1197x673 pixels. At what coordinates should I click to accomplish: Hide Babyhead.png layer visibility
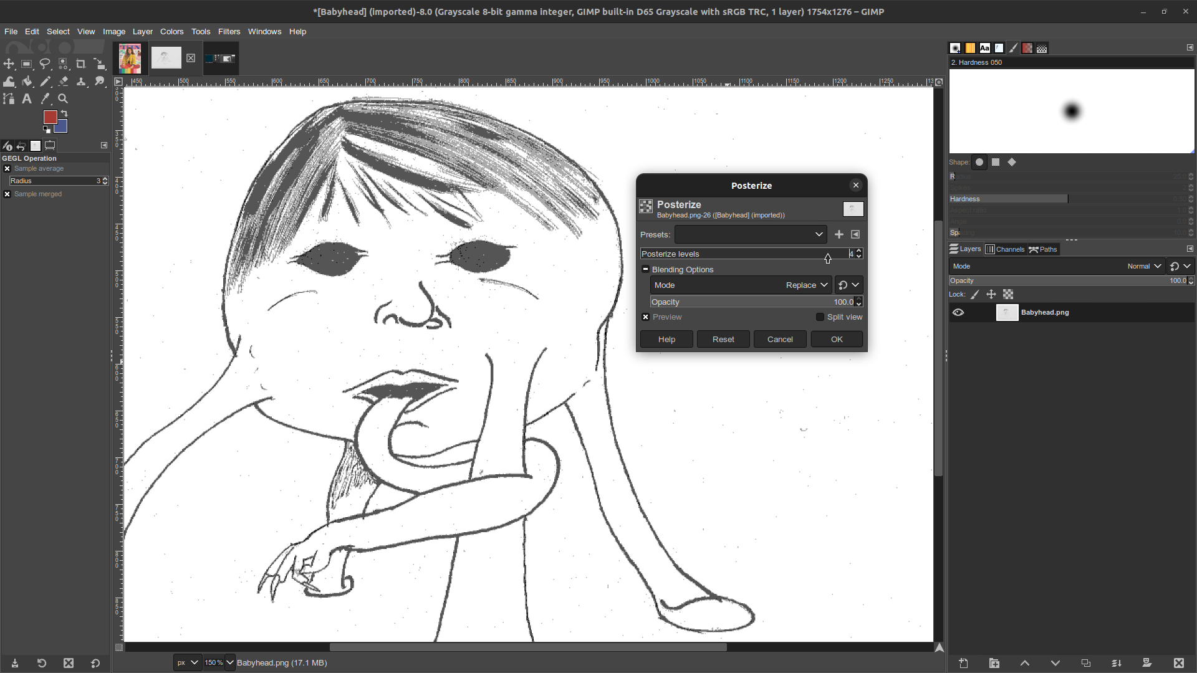tap(958, 312)
